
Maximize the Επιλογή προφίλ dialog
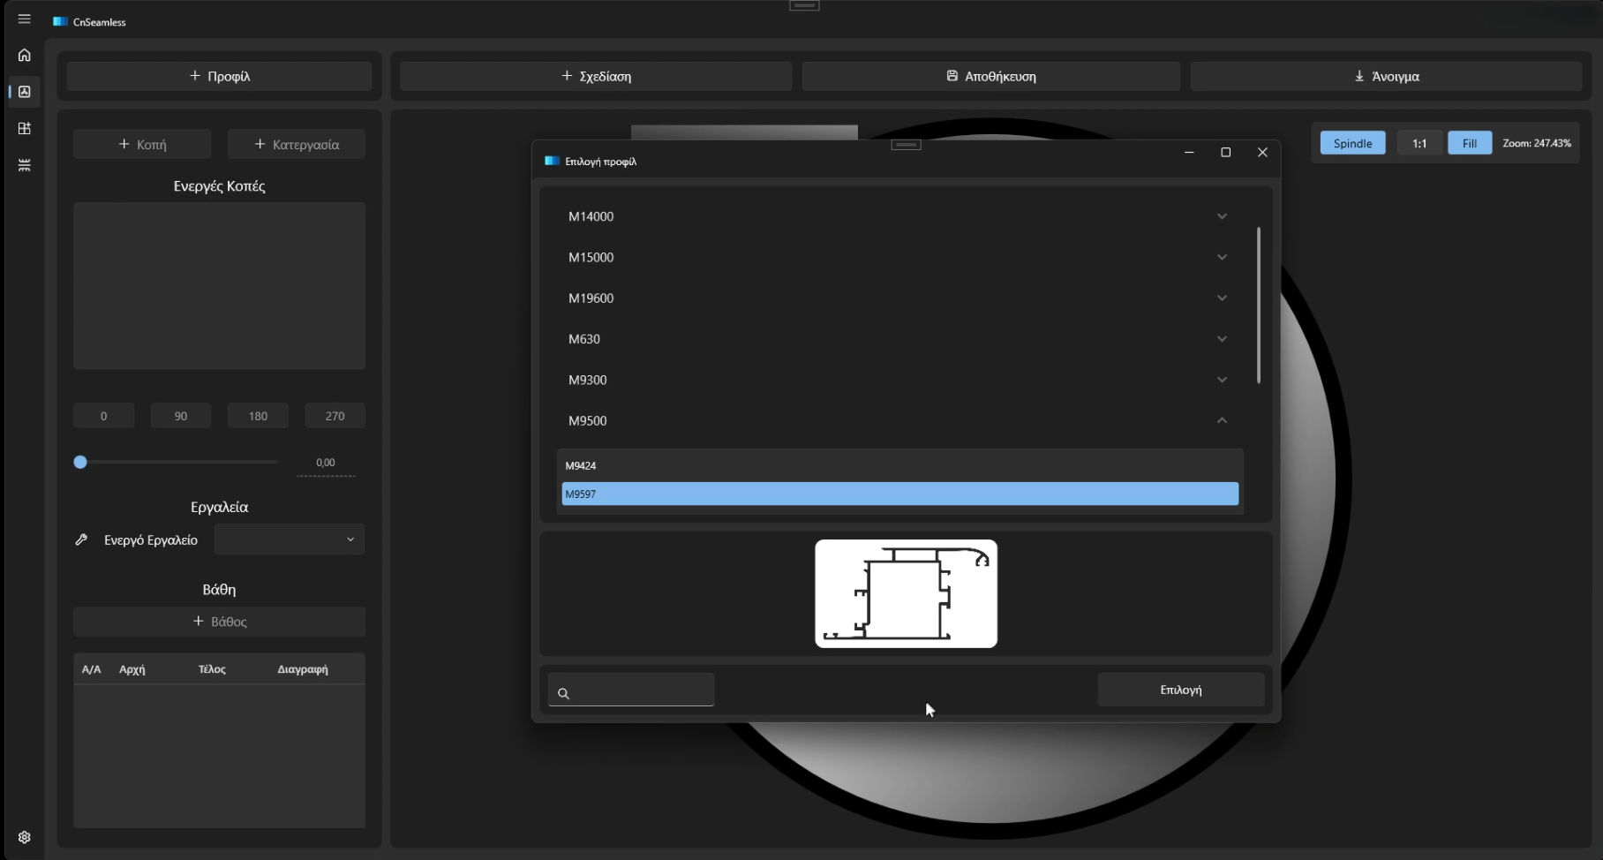[x=1225, y=153]
